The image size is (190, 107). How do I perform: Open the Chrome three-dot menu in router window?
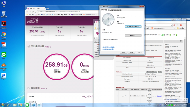(x=184, y=25)
